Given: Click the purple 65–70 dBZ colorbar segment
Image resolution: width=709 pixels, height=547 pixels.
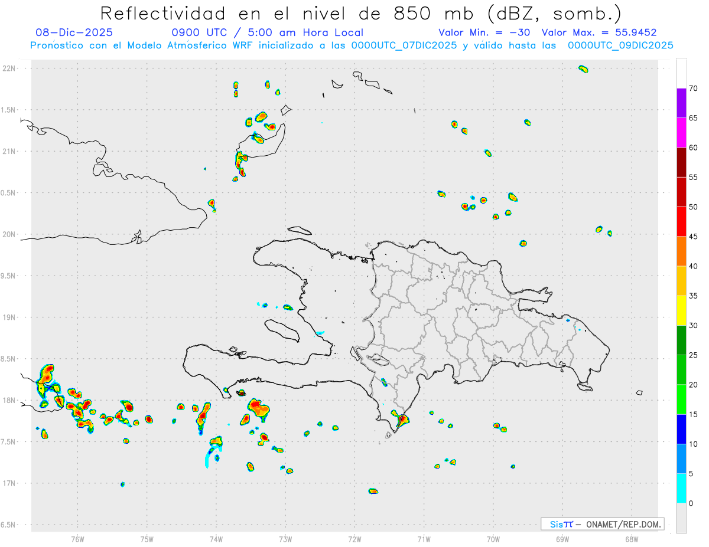Looking at the screenshot, I should [681, 103].
